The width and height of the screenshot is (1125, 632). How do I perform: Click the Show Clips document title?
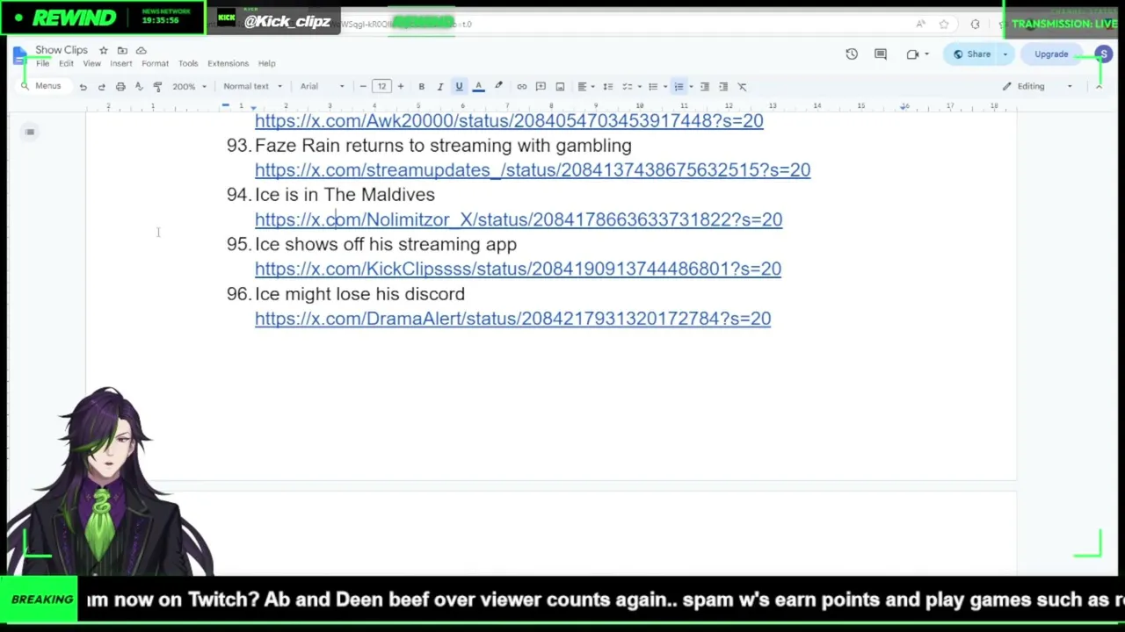click(62, 50)
